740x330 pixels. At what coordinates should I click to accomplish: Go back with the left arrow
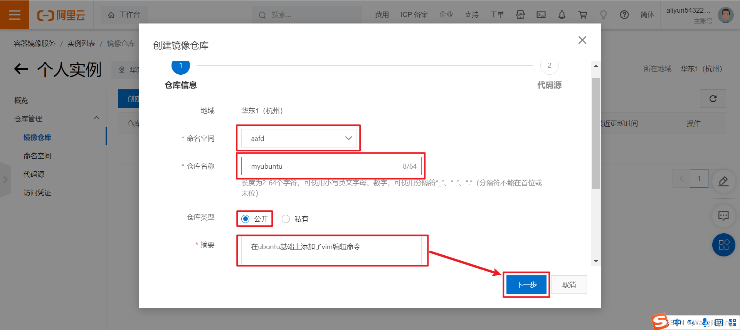(x=21, y=69)
